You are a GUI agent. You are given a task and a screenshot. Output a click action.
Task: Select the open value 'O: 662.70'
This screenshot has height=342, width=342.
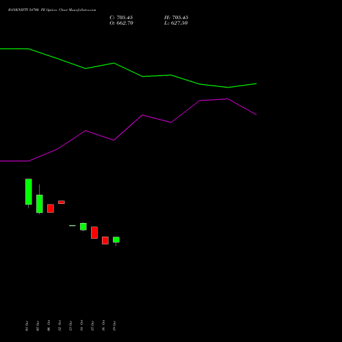121,23
